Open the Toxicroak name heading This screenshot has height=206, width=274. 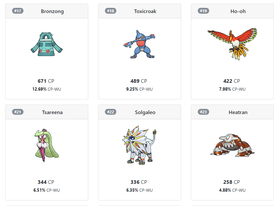(145, 11)
